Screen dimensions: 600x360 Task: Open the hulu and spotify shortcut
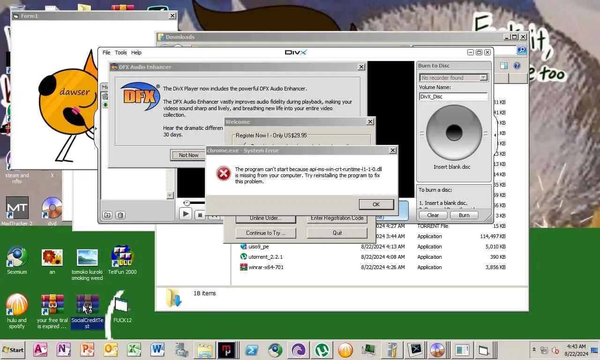17,311
